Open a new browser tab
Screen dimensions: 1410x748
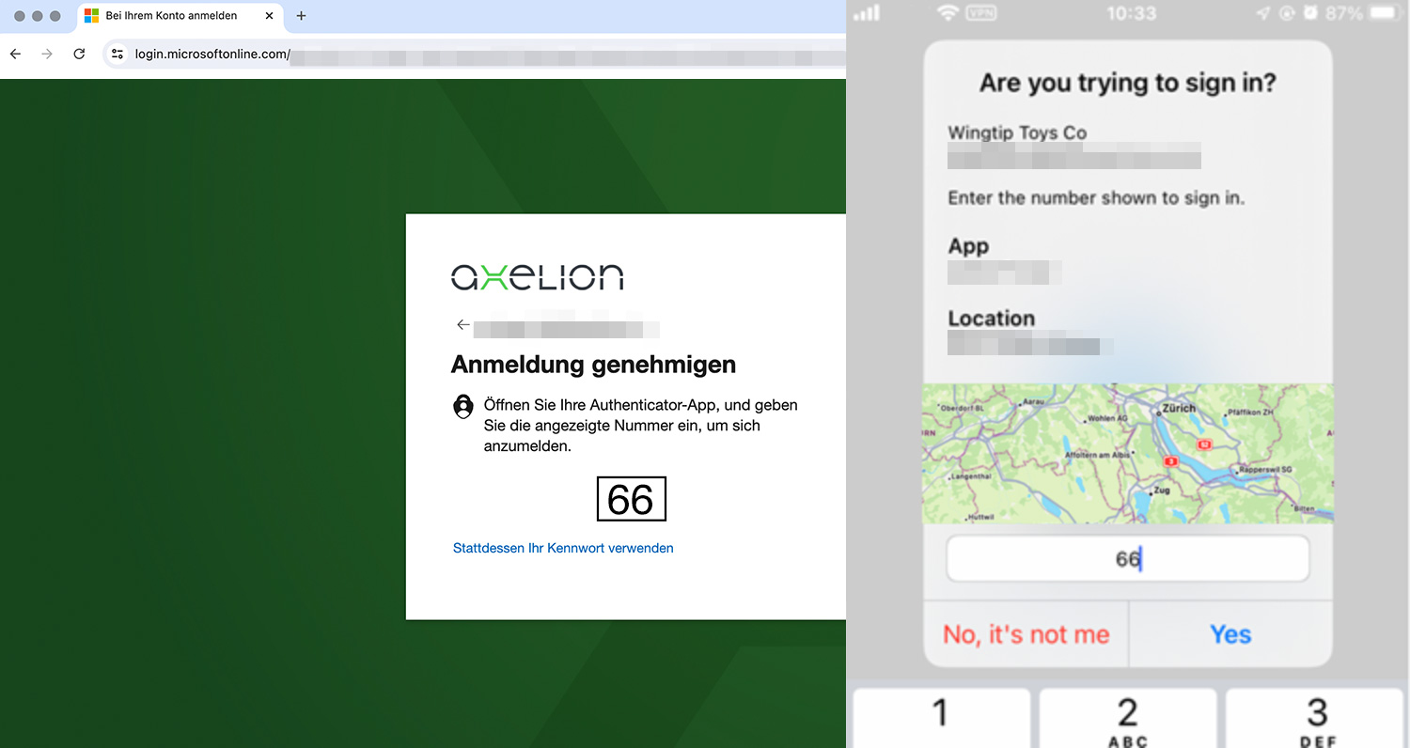click(301, 16)
